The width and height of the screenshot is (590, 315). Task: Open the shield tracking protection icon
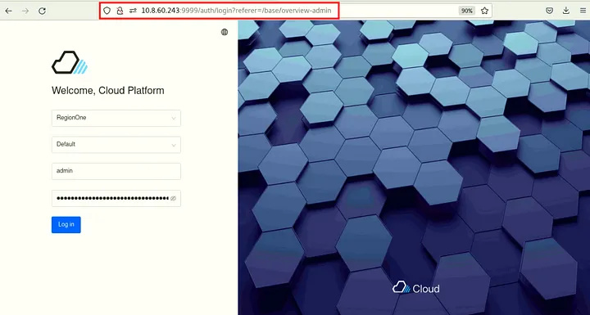pyautogui.click(x=107, y=11)
